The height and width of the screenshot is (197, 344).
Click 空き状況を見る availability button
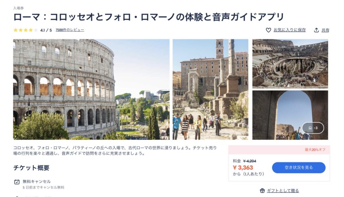tap(299, 168)
